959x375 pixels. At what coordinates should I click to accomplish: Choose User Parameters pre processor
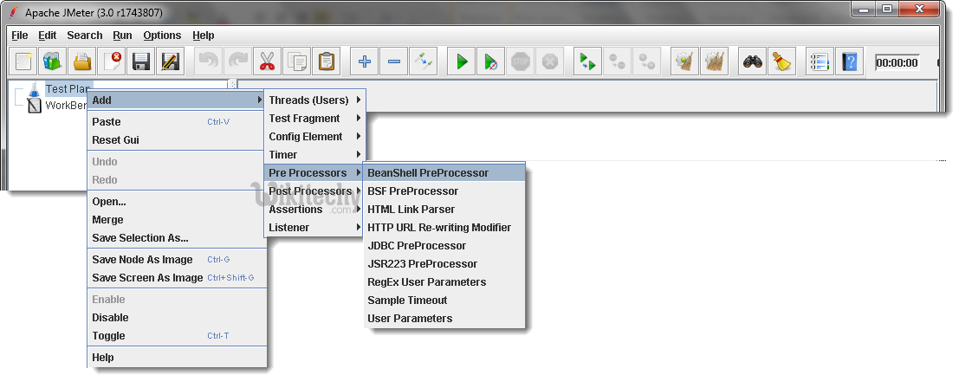tap(410, 319)
